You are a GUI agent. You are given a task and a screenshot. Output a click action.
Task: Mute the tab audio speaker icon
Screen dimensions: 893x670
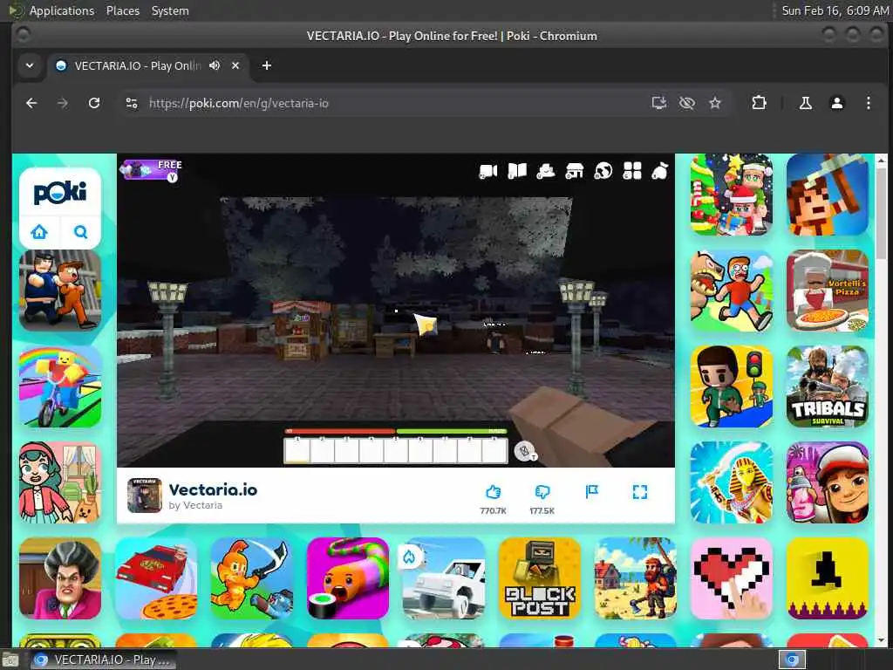point(215,65)
